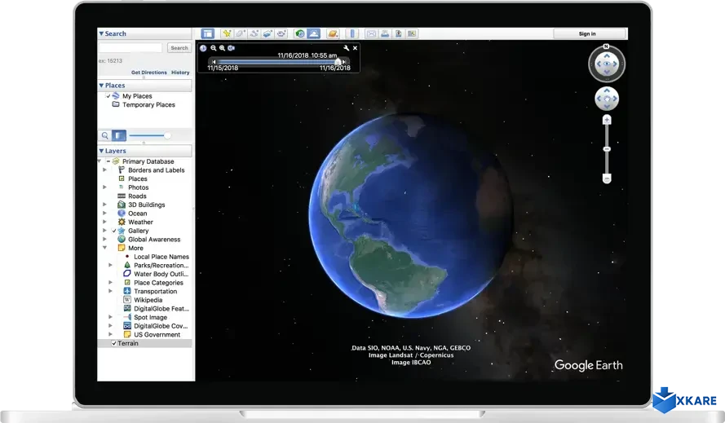Select the Water Body Outlines layer

(x=161, y=274)
